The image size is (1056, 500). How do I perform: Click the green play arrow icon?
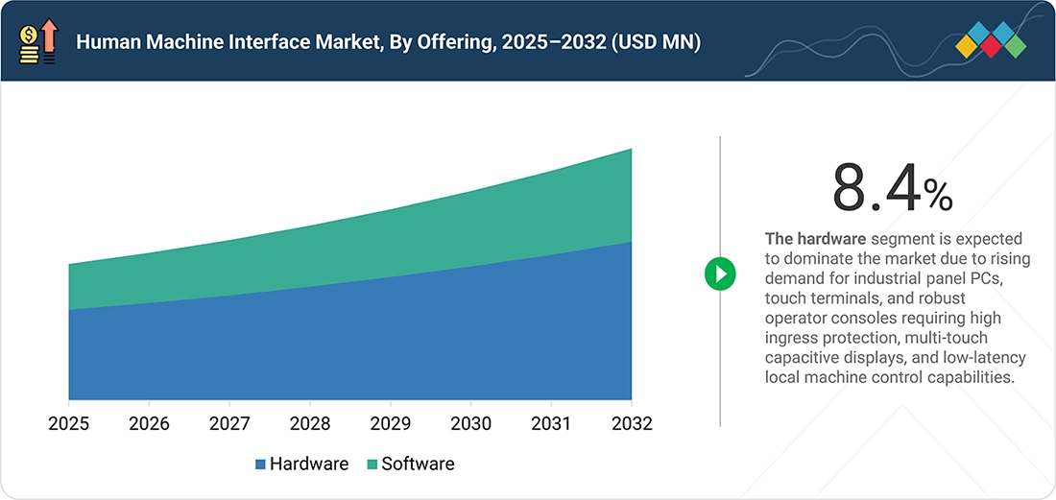[x=721, y=274]
